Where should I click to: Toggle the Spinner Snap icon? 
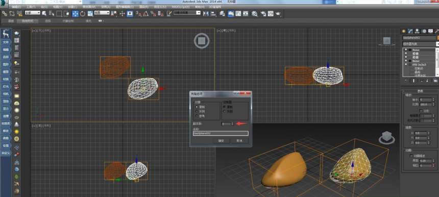click(161, 13)
